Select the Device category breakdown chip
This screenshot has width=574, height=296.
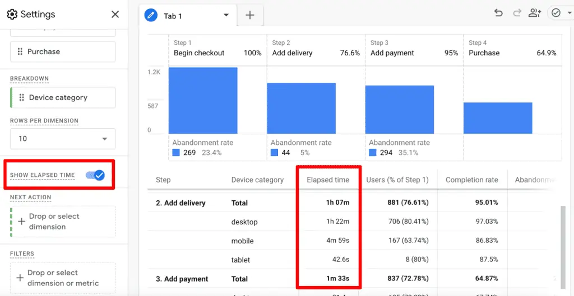tap(63, 97)
